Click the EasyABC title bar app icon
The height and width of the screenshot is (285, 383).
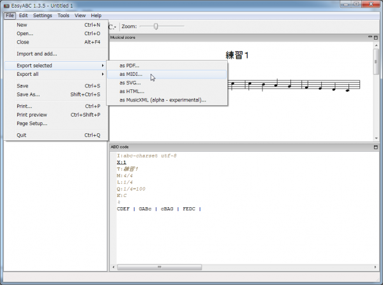coord(6,5)
